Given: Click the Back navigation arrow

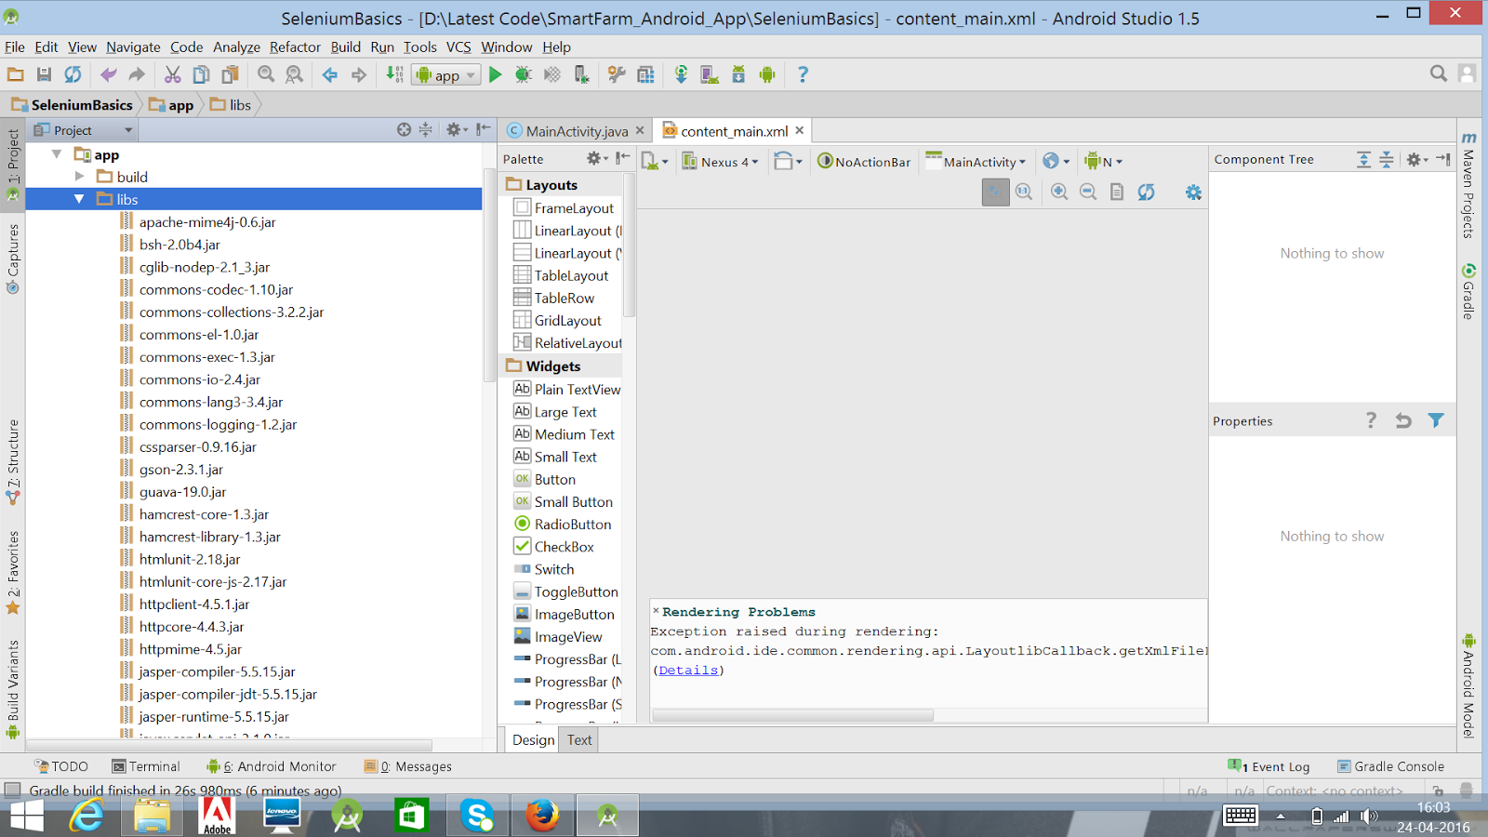Looking at the screenshot, I should coord(330,74).
